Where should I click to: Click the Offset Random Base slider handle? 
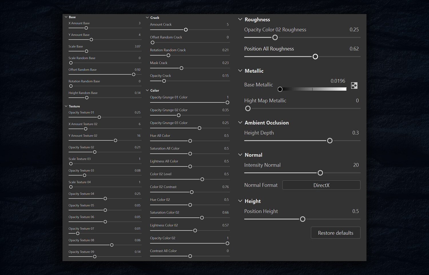134,74
